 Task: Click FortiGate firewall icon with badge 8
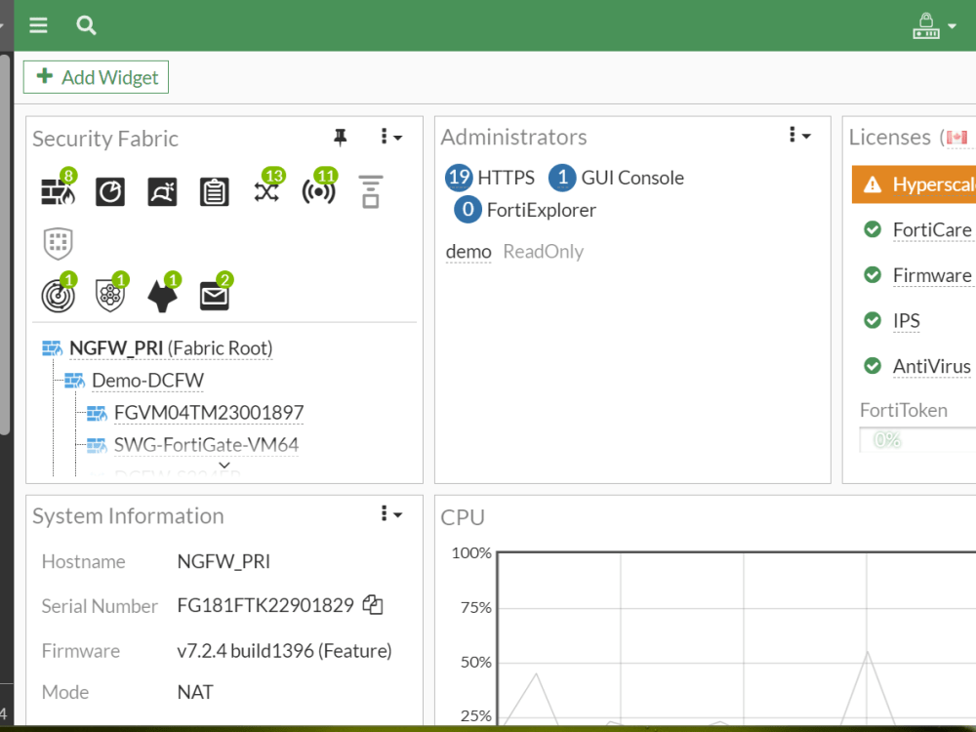58,190
